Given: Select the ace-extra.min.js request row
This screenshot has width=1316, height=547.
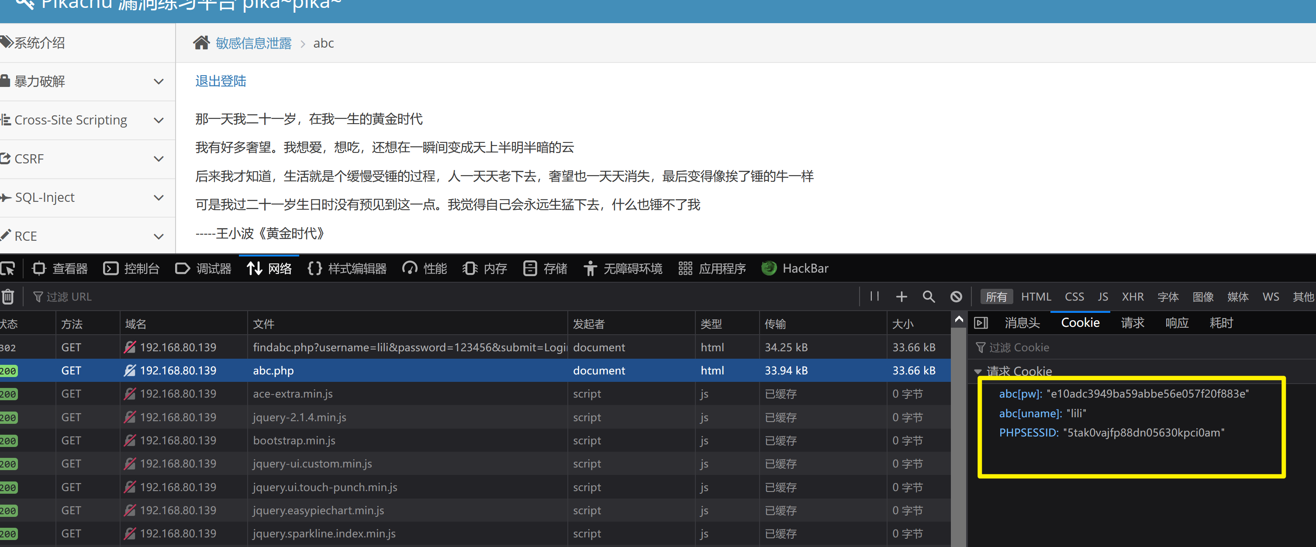Looking at the screenshot, I should (475, 394).
